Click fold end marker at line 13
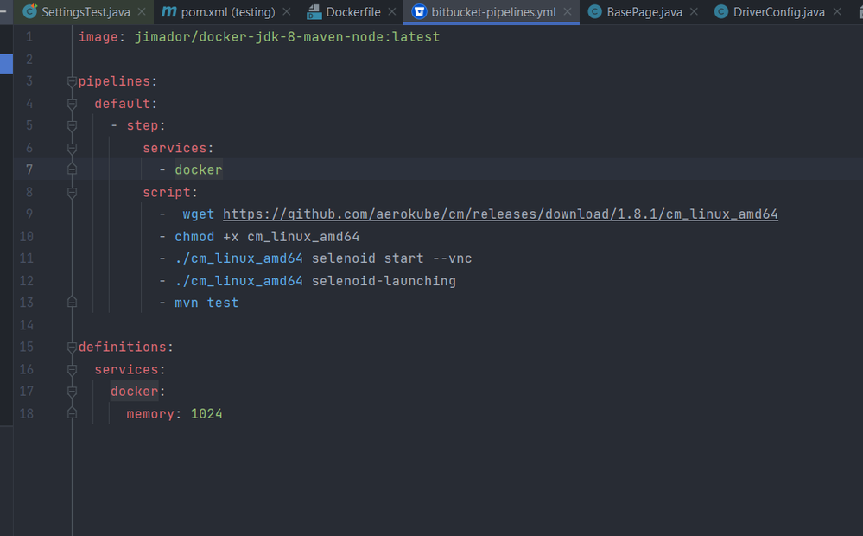863x536 pixels. coord(72,302)
